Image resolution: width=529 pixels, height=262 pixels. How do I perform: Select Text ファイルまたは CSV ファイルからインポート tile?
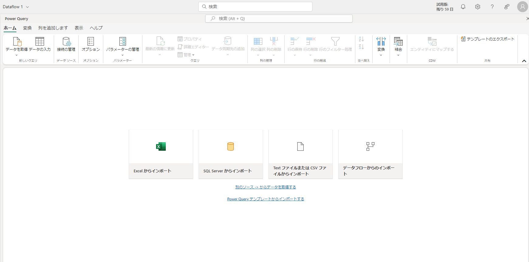point(301,154)
